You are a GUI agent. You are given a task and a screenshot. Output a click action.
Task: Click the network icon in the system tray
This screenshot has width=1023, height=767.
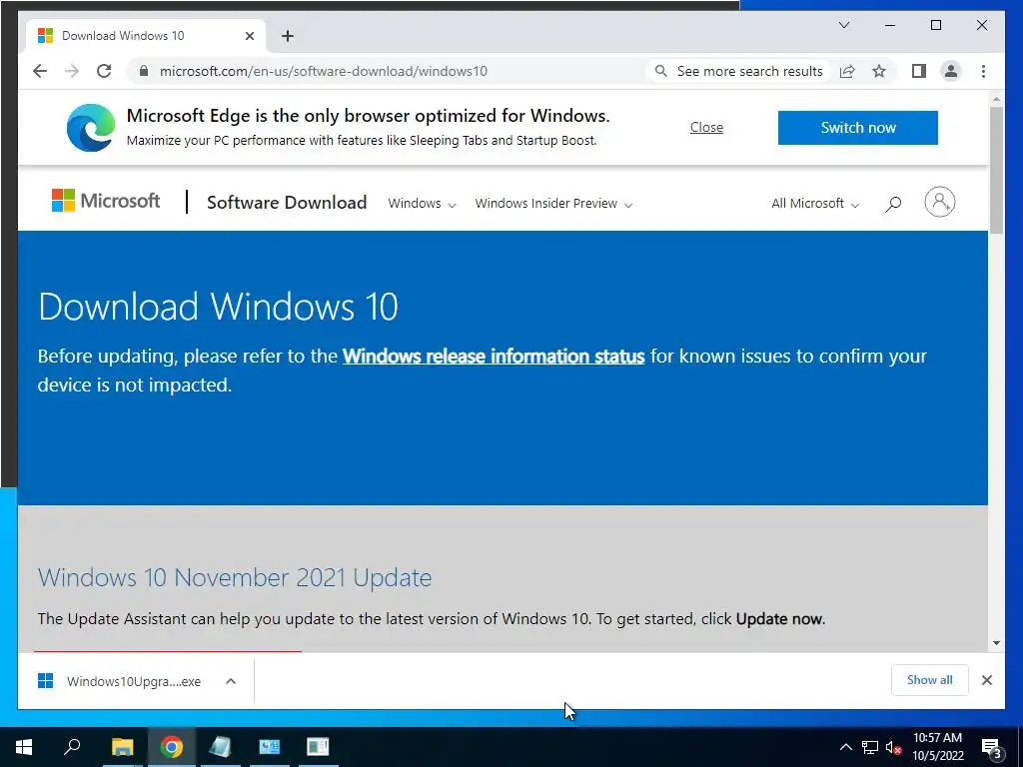click(x=870, y=747)
